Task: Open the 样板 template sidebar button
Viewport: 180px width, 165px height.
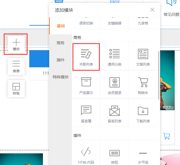Action: 16,88
